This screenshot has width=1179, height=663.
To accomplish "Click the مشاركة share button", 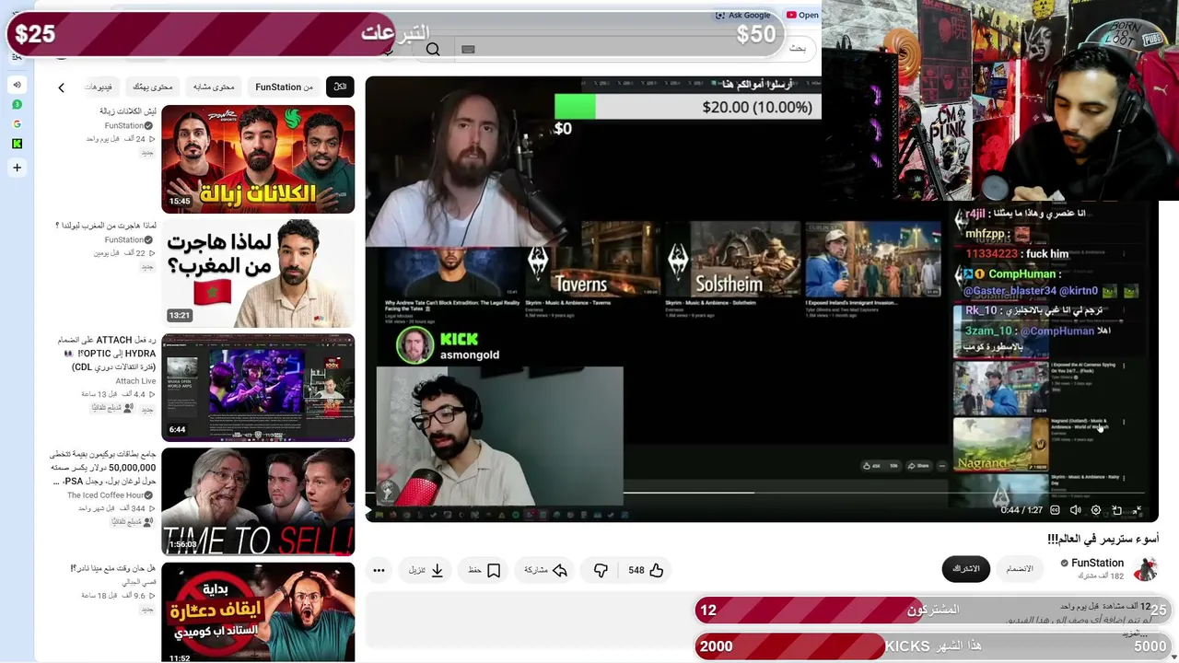I will click(x=544, y=571).
